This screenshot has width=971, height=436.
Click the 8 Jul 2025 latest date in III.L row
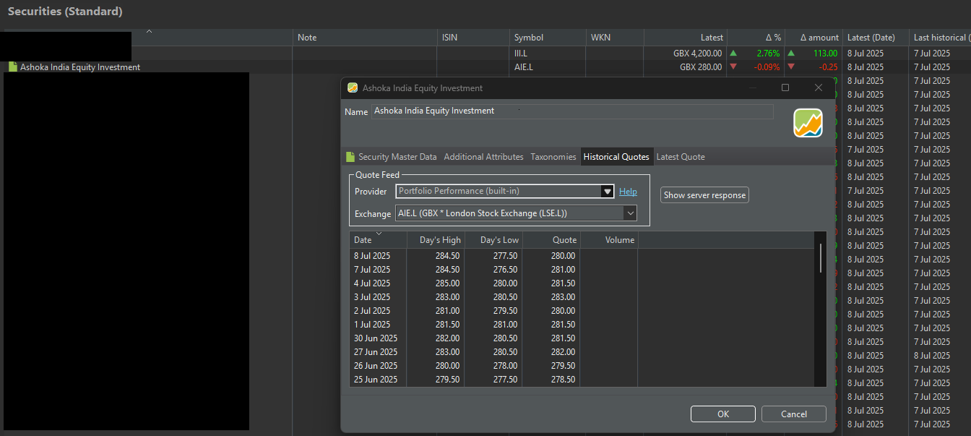click(x=866, y=54)
